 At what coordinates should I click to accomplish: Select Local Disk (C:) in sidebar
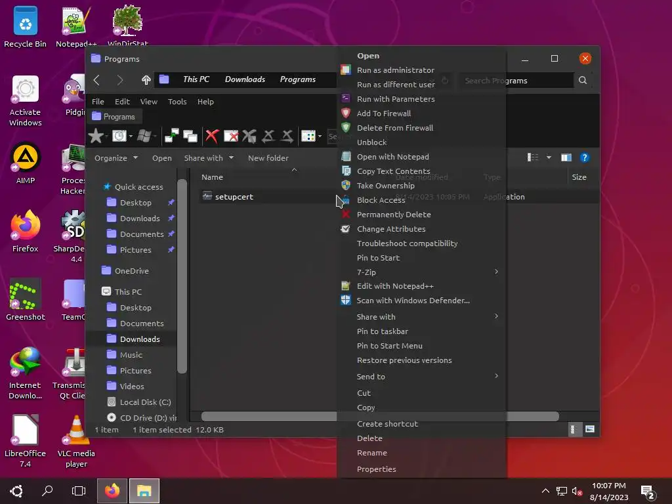(x=139, y=402)
